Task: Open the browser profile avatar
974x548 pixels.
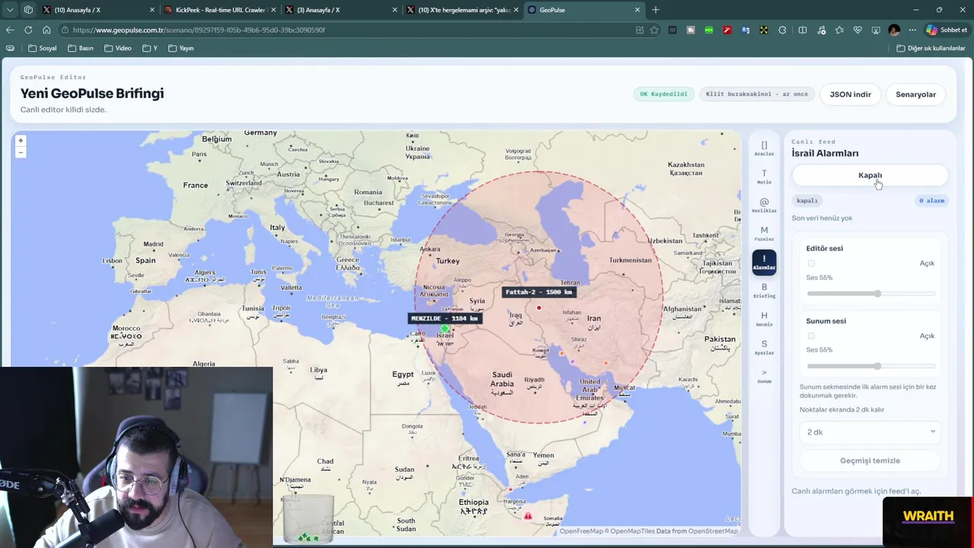Action: coord(894,30)
